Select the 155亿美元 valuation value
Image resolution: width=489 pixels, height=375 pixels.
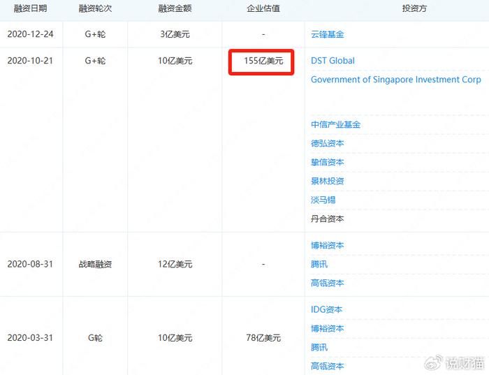point(263,61)
